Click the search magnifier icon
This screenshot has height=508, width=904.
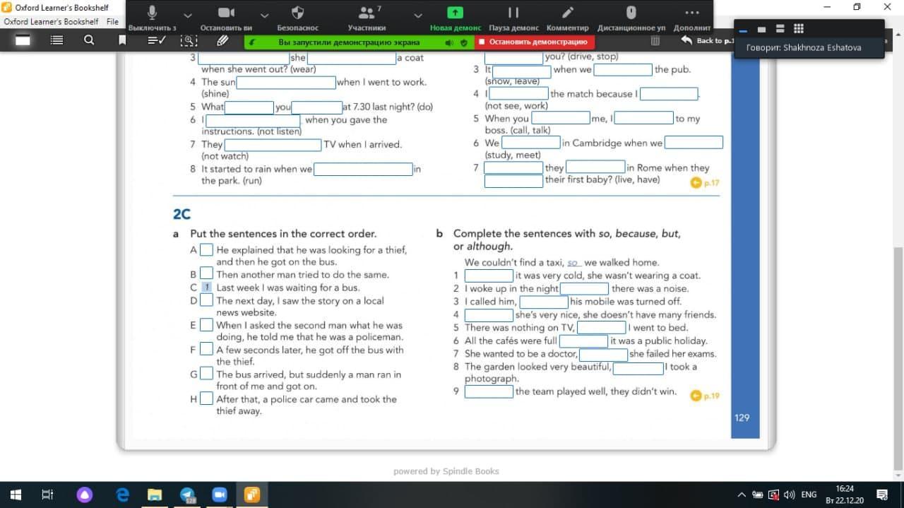coord(89,40)
